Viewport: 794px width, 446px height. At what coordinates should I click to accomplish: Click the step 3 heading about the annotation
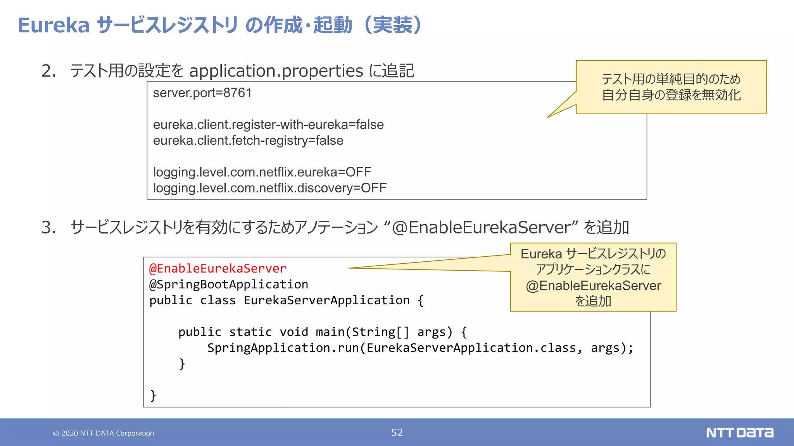(x=335, y=227)
